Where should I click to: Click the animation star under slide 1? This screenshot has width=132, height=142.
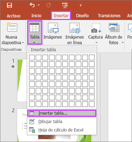(13, 67)
